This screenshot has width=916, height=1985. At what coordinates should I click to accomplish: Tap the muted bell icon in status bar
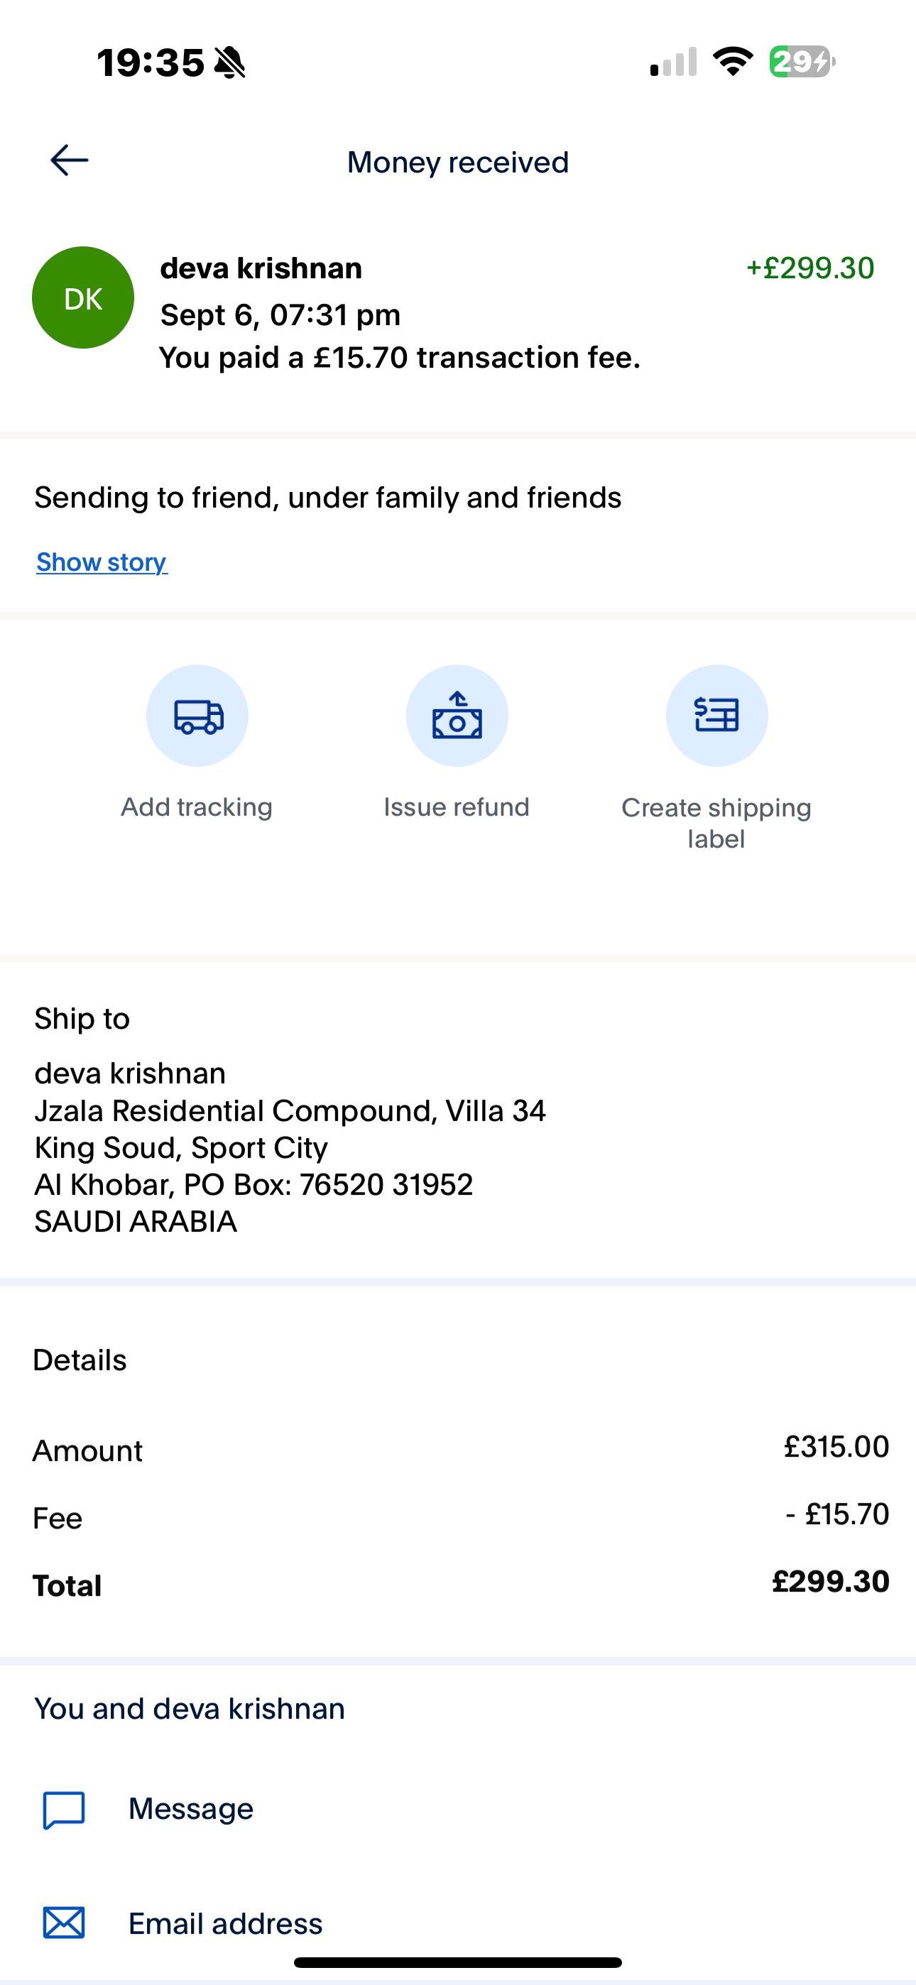230,62
